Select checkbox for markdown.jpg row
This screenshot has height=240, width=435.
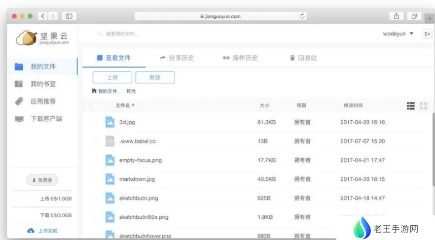click(x=95, y=179)
